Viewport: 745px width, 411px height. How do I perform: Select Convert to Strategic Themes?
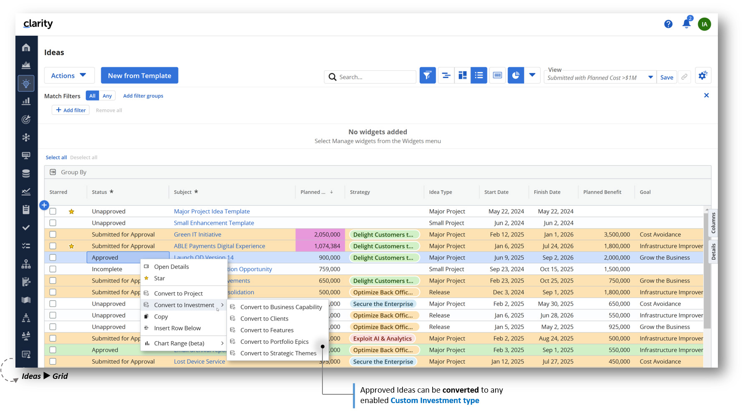[x=278, y=353]
